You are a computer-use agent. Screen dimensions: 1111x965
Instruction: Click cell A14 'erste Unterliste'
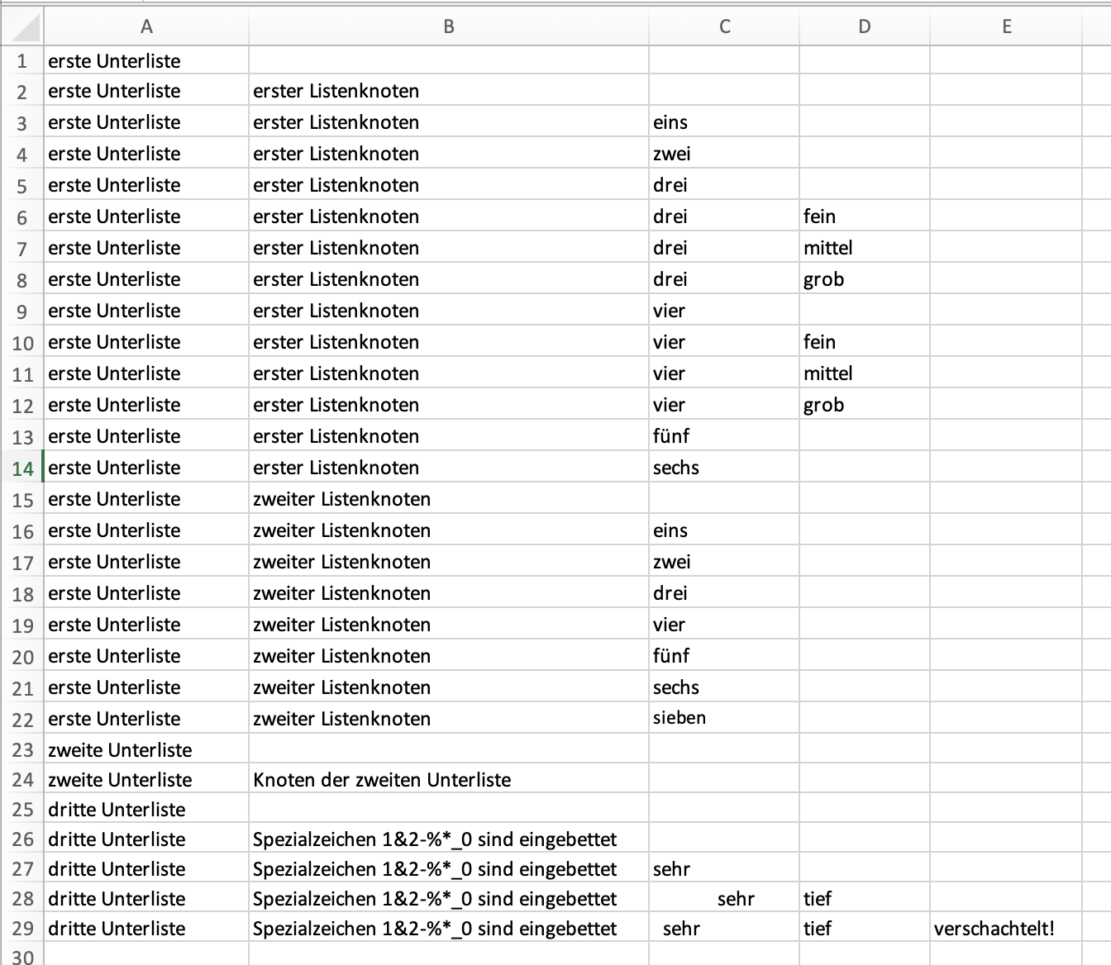pos(146,467)
